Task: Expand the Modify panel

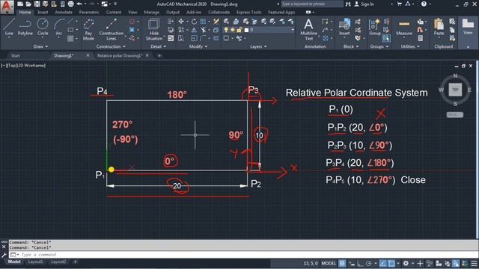Action: [198, 46]
